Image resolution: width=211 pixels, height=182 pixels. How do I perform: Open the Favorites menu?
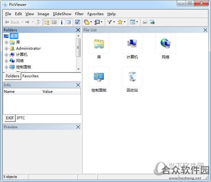[x=96, y=14]
